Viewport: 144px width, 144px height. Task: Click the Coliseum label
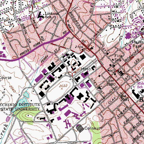point(93,128)
